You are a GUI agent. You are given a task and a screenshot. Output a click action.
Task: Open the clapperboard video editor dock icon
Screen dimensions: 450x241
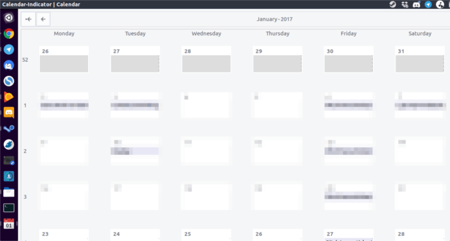[x=9, y=161]
